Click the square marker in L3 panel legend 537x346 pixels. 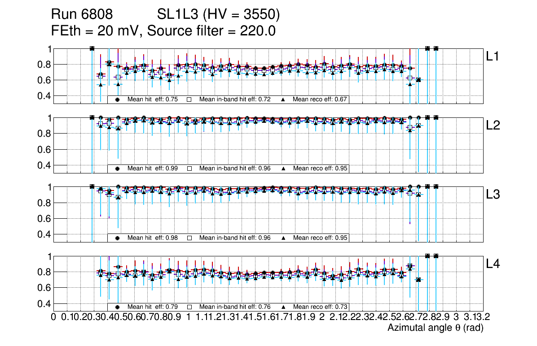click(189, 238)
